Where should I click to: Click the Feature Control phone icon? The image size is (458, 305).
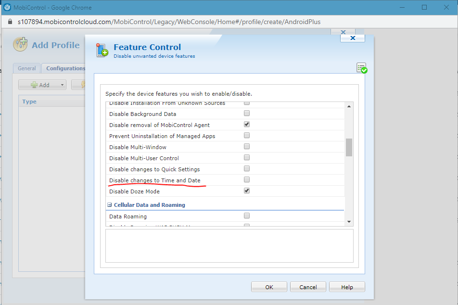click(102, 50)
